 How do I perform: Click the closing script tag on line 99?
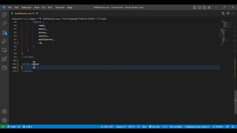tap(28, 57)
